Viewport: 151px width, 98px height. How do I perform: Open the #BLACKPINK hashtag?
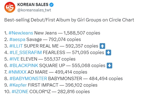pyautogui.click(x=24, y=65)
